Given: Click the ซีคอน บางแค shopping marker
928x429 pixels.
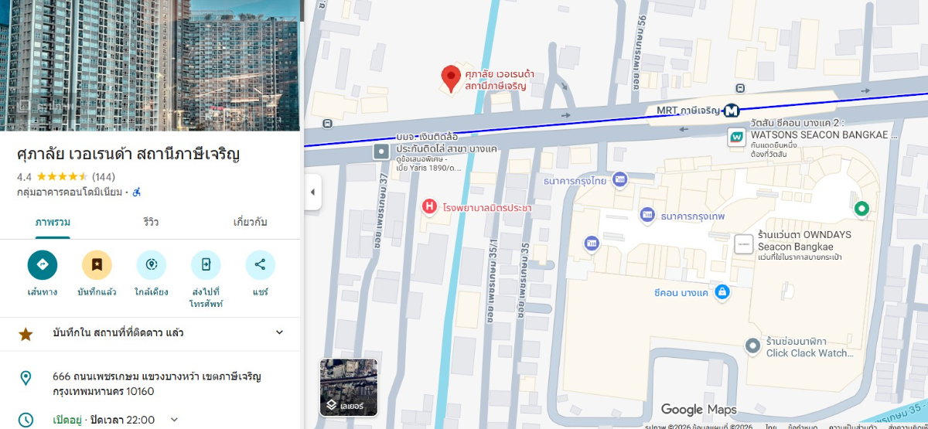Looking at the screenshot, I should pyautogui.click(x=722, y=292).
